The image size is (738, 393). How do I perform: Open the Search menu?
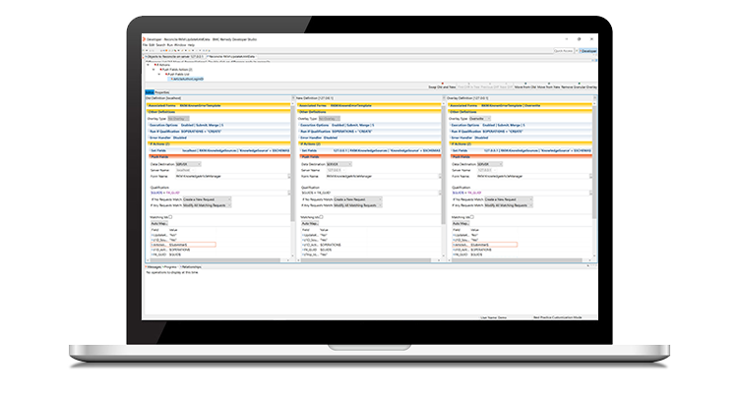pos(160,45)
